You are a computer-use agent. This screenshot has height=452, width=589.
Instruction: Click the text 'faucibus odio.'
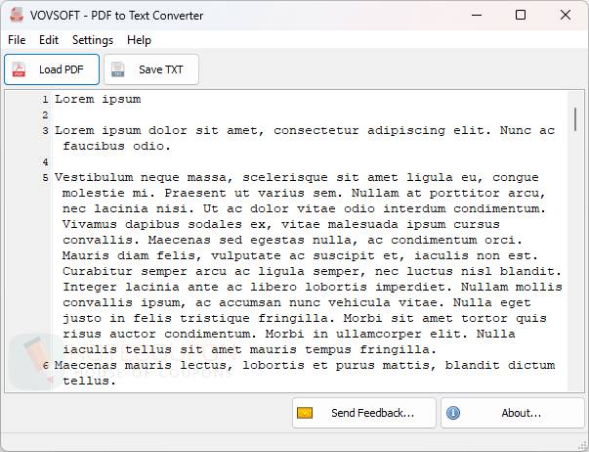(x=117, y=146)
